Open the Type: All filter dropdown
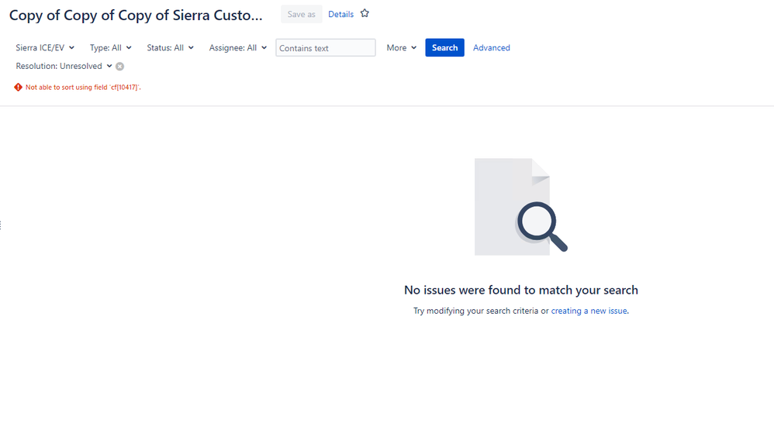 tap(110, 47)
